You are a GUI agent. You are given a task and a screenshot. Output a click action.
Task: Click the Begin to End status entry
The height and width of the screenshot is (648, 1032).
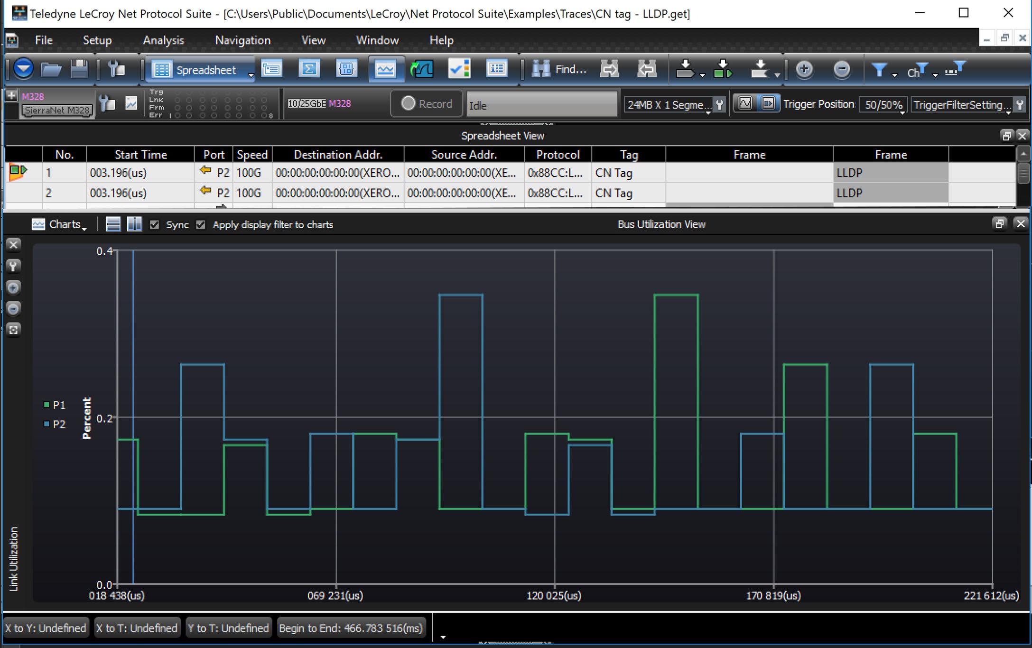351,628
